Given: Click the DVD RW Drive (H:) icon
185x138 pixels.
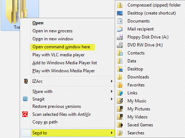Looking at the screenshot, I should tap(120, 45).
